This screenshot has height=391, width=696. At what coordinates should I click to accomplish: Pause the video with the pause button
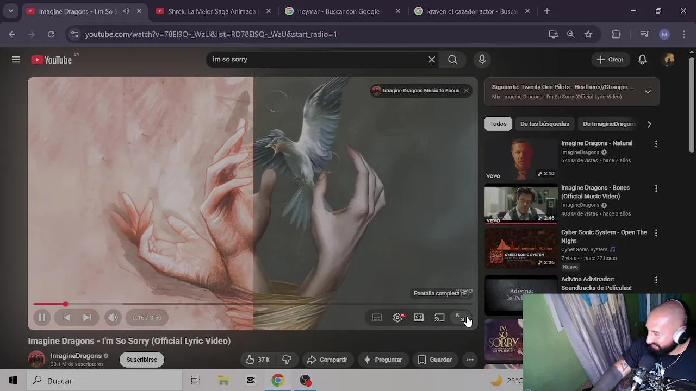[42, 318]
